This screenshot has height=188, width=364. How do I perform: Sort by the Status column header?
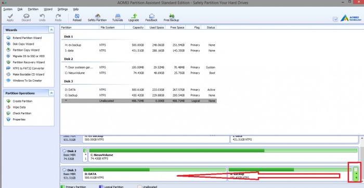tap(209, 28)
